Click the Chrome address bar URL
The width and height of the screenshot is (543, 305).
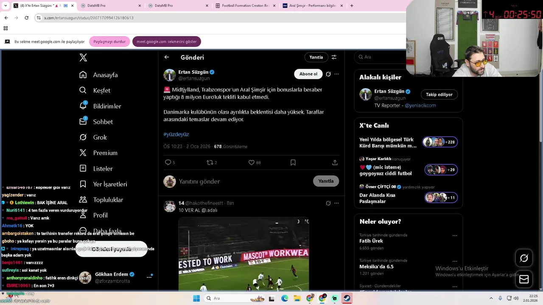tap(89, 18)
